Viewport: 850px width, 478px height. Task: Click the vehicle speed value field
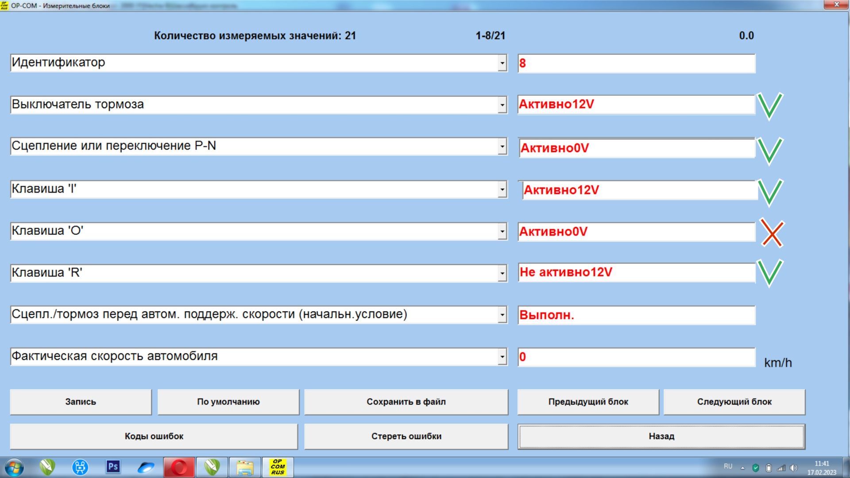636,357
